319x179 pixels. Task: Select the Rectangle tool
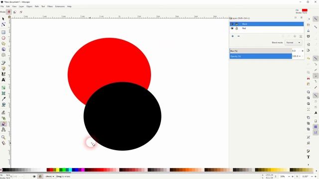coord(3,32)
